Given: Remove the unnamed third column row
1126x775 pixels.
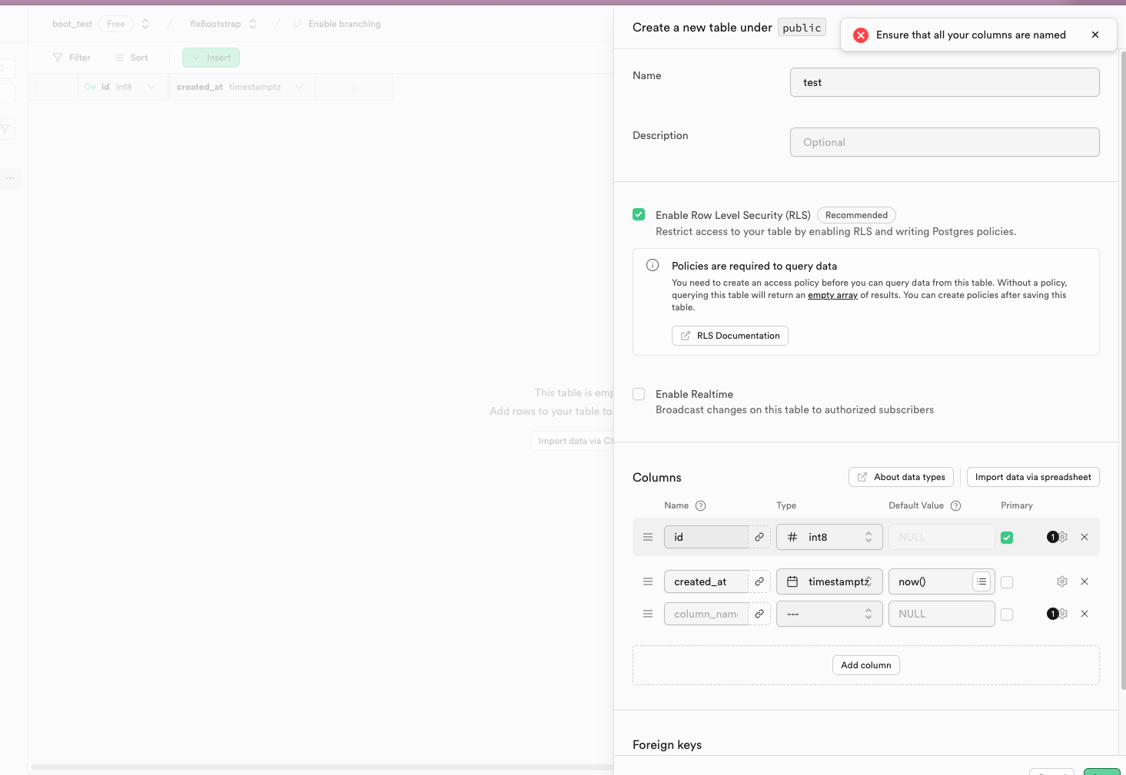Looking at the screenshot, I should point(1084,614).
